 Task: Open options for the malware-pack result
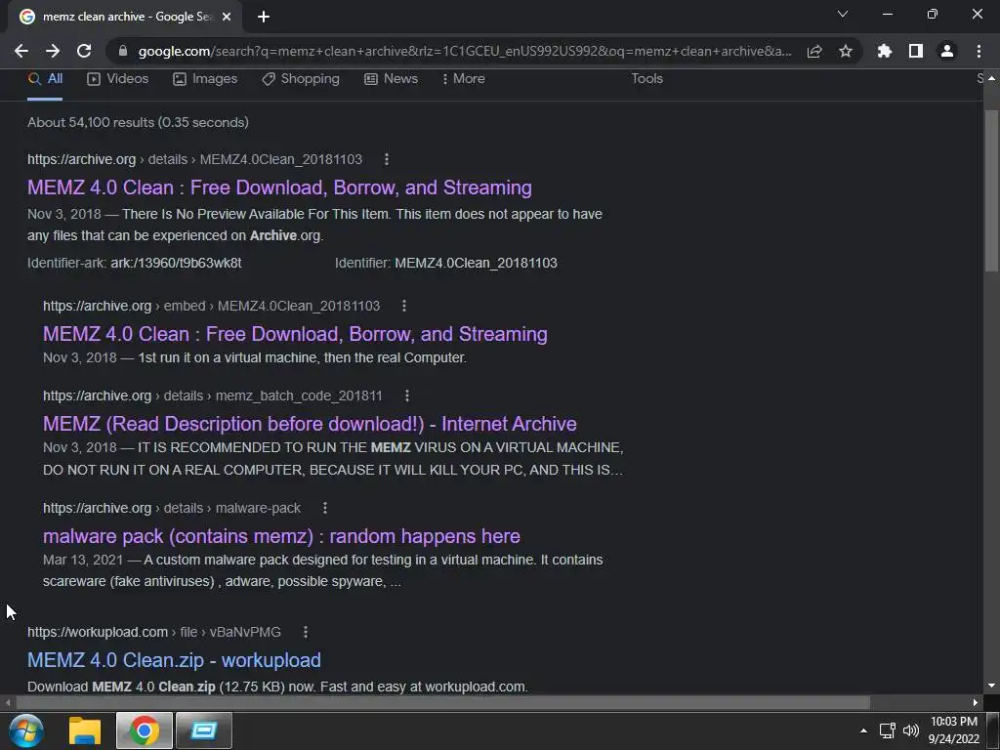click(325, 508)
